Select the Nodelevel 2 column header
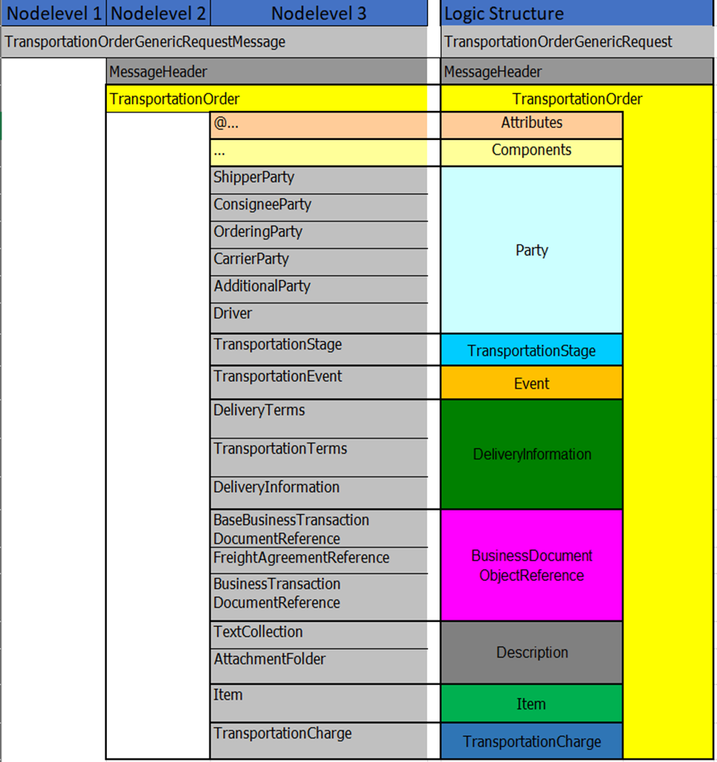The height and width of the screenshot is (762, 717). (158, 14)
